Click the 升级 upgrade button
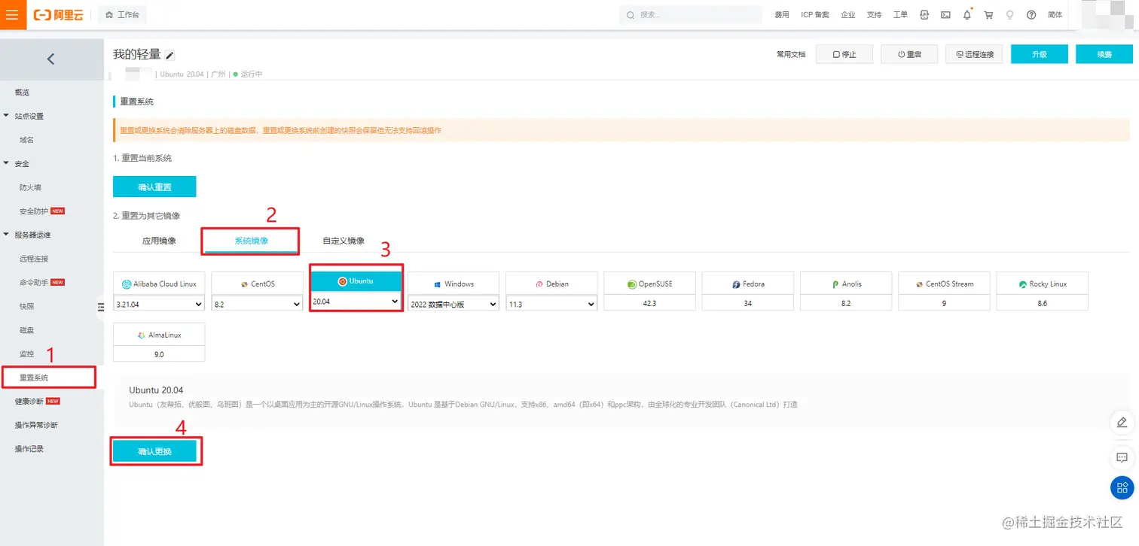 1040,54
